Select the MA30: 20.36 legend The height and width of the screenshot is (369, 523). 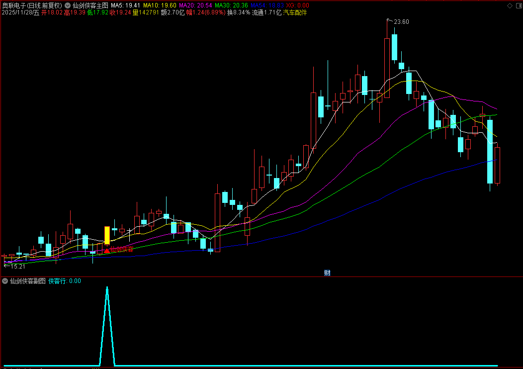(231, 5)
